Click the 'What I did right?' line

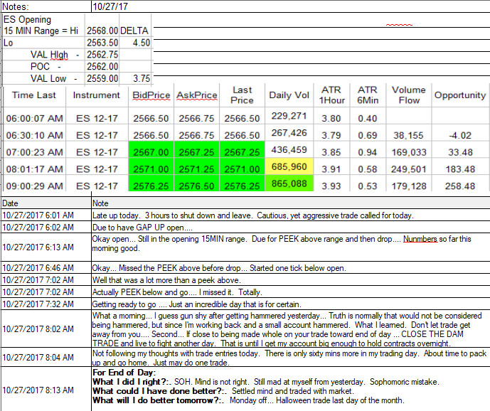[266, 382]
